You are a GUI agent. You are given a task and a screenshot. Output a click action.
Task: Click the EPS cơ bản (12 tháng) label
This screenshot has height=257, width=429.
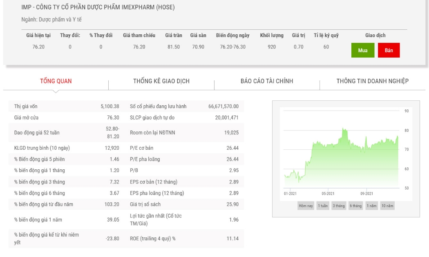(x=154, y=182)
